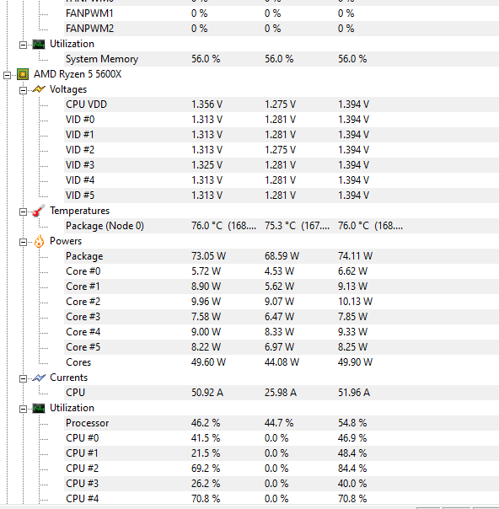
Task: Collapse the Currents section
Action: [23, 378]
